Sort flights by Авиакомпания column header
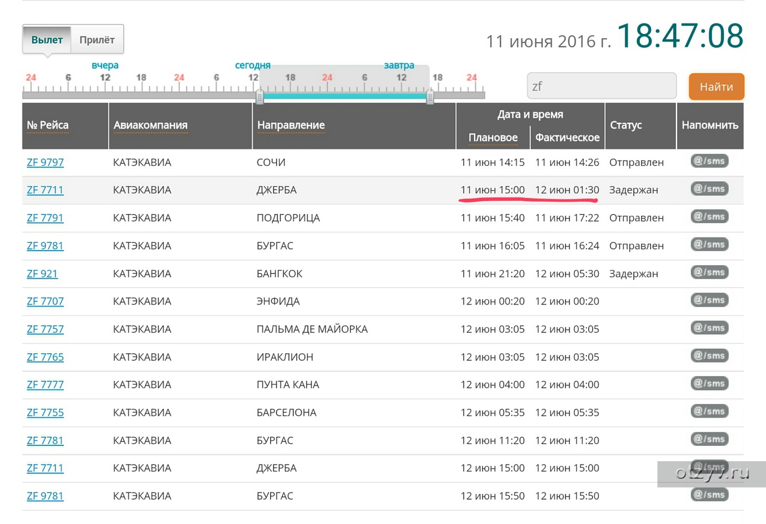This screenshot has width=766, height=524. (x=150, y=126)
